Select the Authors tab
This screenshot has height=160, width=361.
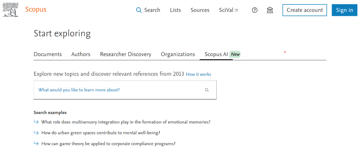(x=81, y=54)
